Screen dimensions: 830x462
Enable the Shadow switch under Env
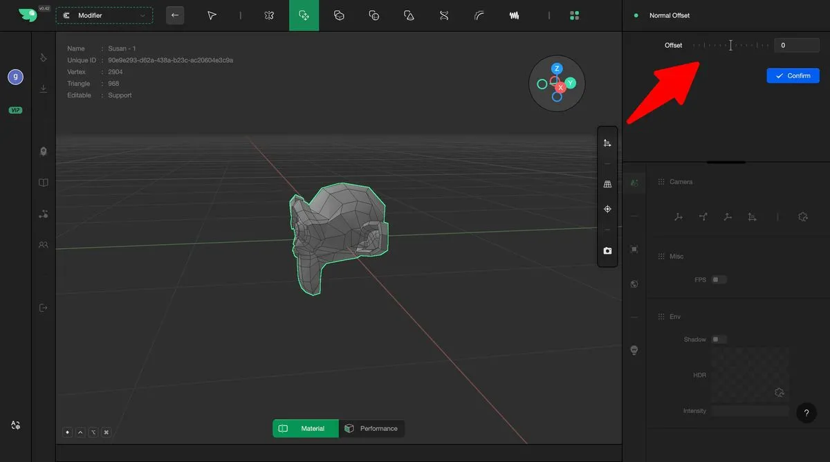click(x=719, y=340)
